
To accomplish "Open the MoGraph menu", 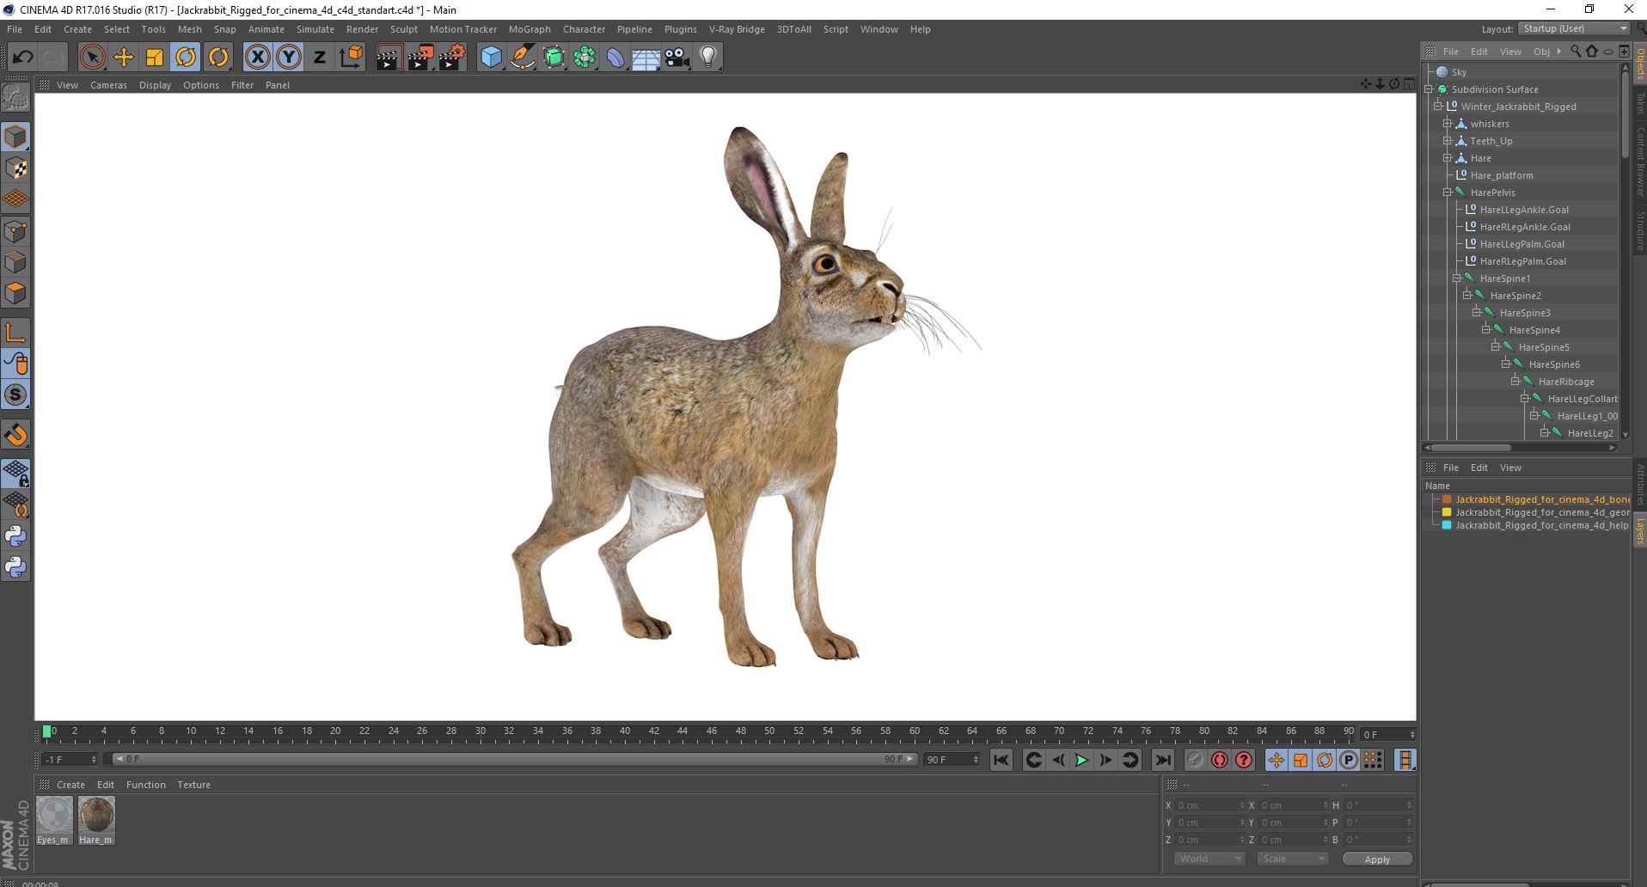I will [x=530, y=29].
